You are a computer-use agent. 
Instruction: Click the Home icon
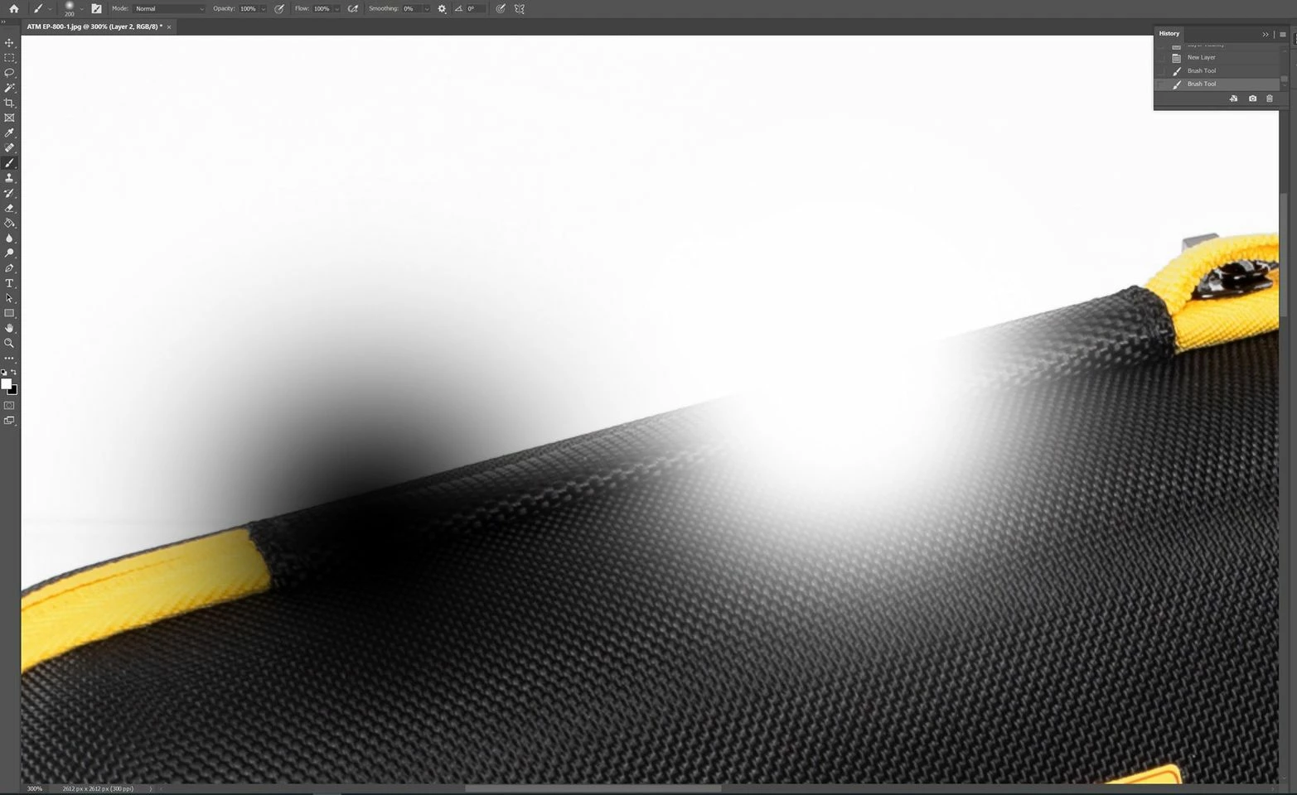(x=13, y=8)
